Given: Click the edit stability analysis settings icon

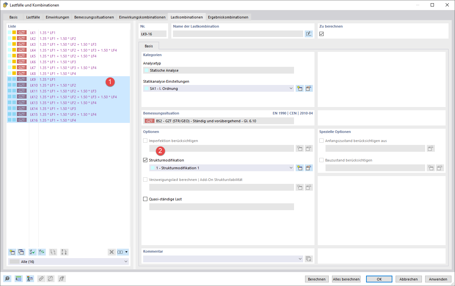Looking at the screenshot, I should (309, 187).
